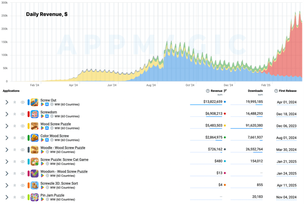Toggle eye icon for Screw Puzzle: Screw Cat Game
The width and height of the screenshot is (304, 205).
pos(23,162)
